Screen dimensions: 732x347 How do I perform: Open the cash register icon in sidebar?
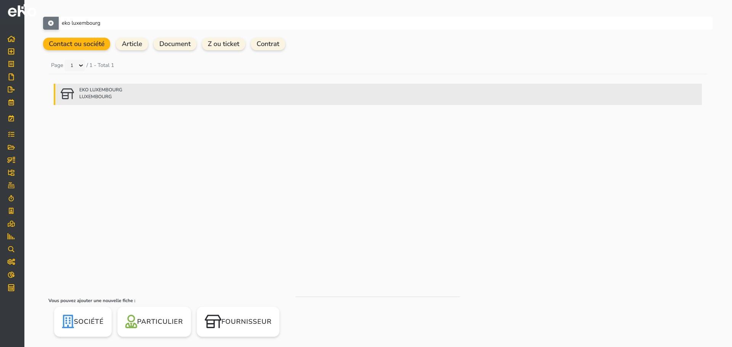(x=11, y=185)
